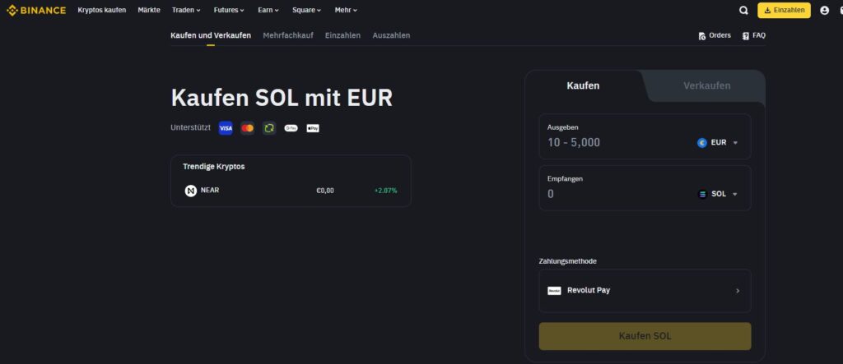Open the search magnifier icon
This screenshot has width=843, height=364.
(x=744, y=11)
